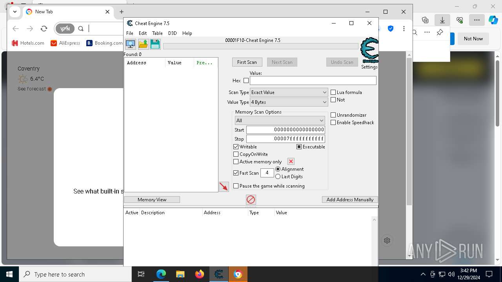Uncheck the Writable checkbox
The width and height of the screenshot is (502, 282).
pyautogui.click(x=236, y=147)
